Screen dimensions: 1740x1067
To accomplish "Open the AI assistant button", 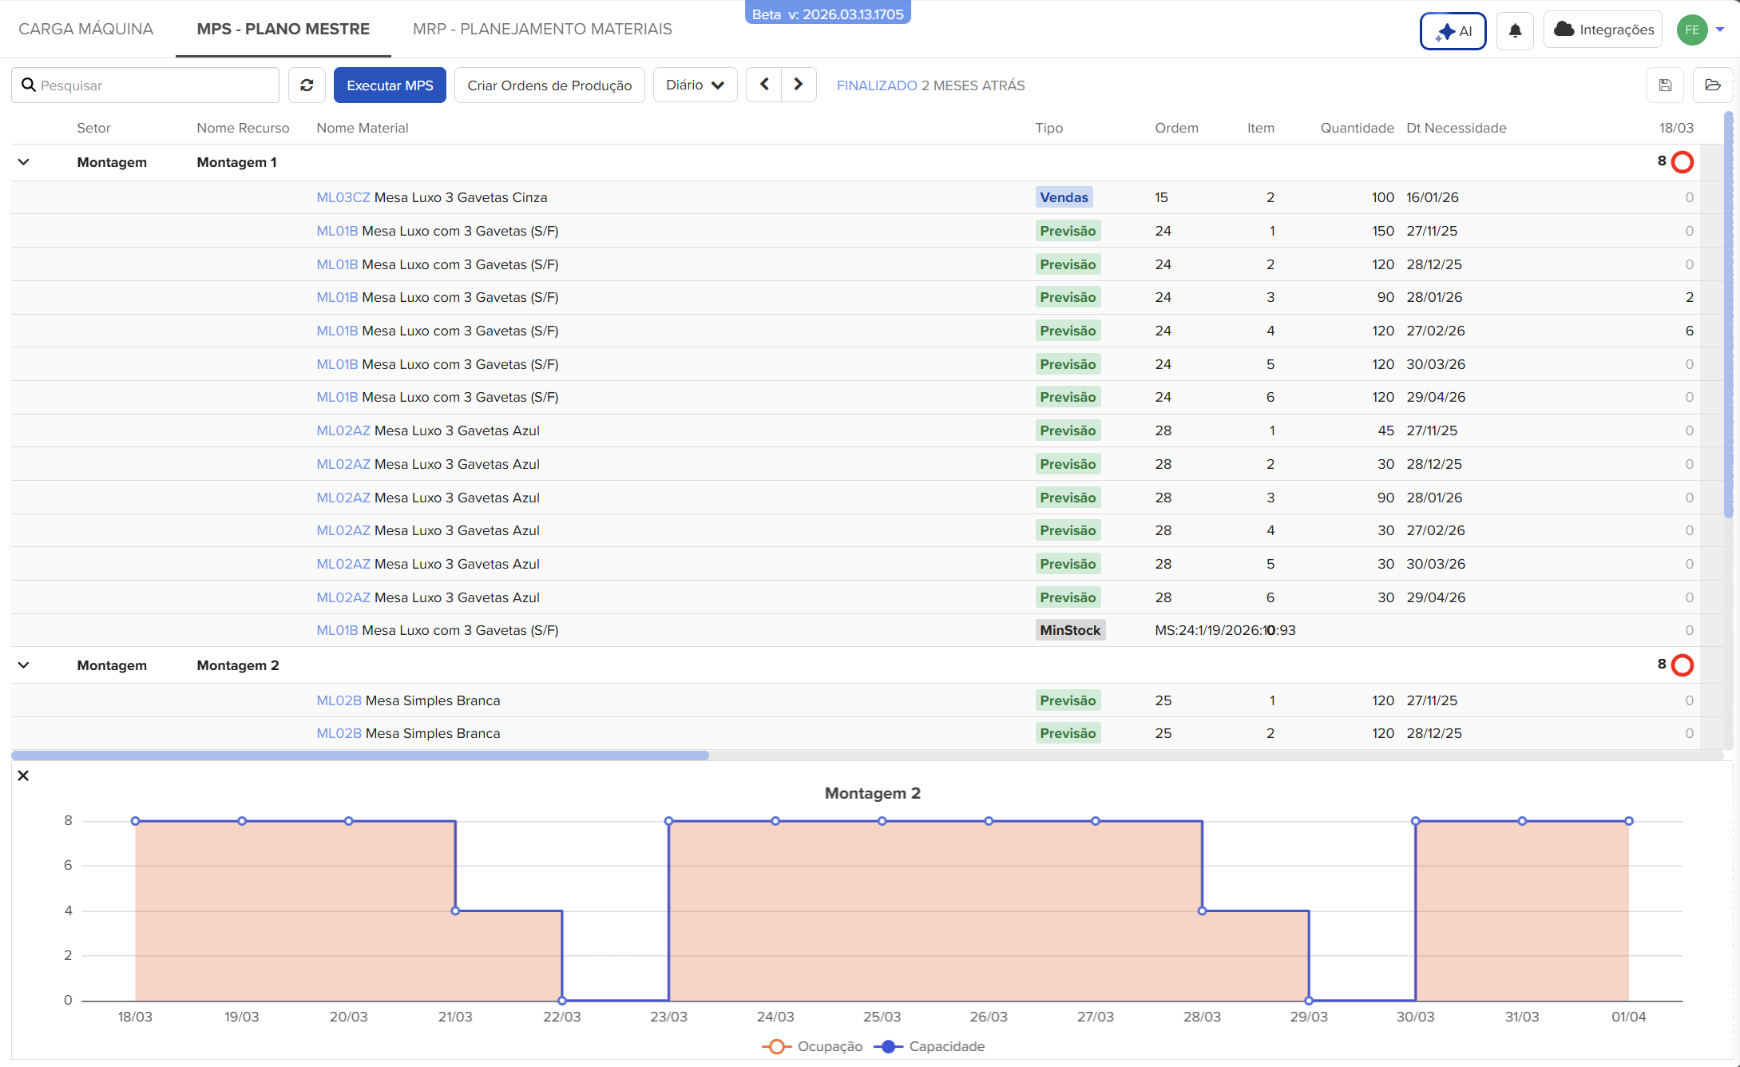I will [1453, 31].
